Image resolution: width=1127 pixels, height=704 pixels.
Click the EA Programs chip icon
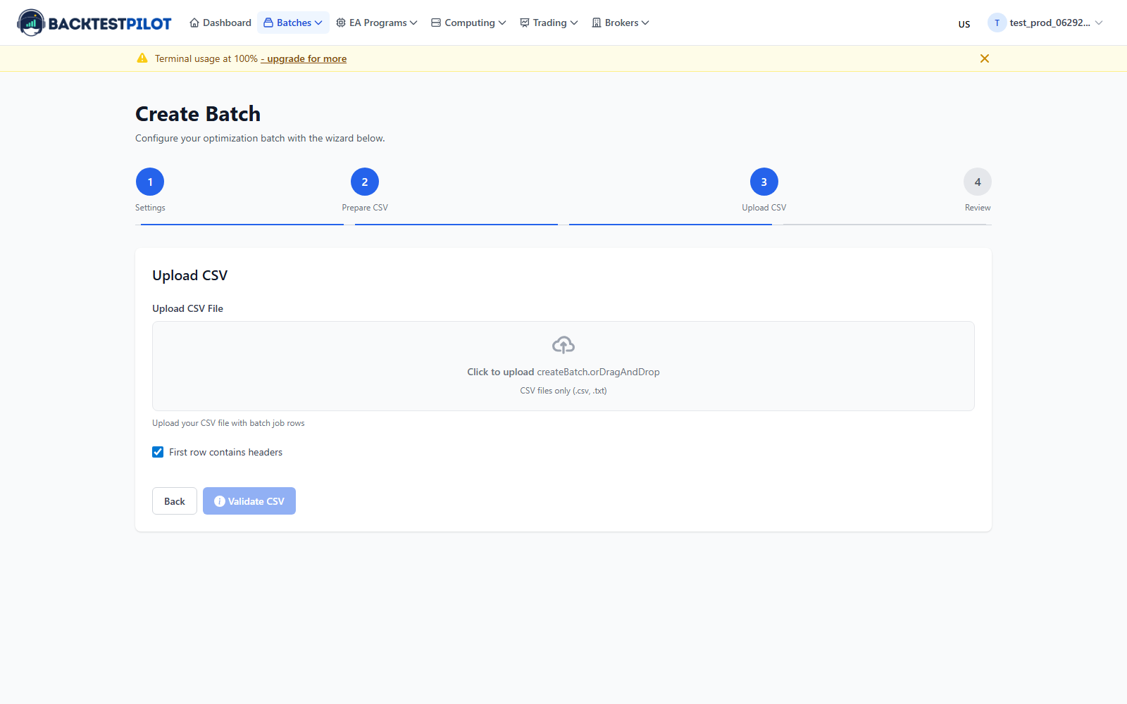pyautogui.click(x=341, y=23)
